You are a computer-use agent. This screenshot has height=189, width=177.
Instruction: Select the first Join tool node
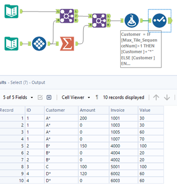(67, 16)
